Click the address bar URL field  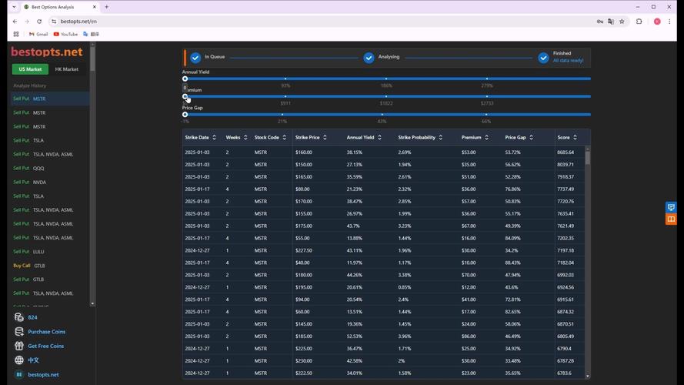[x=323, y=22]
